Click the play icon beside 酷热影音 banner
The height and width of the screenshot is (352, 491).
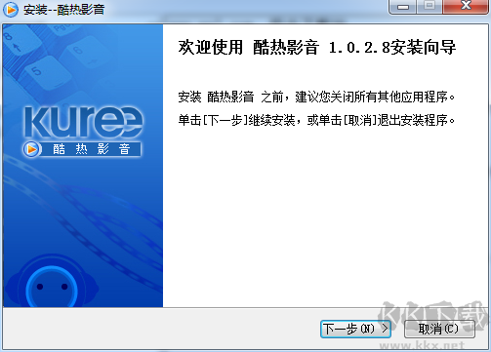pyautogui.click(x=32, y=149)
